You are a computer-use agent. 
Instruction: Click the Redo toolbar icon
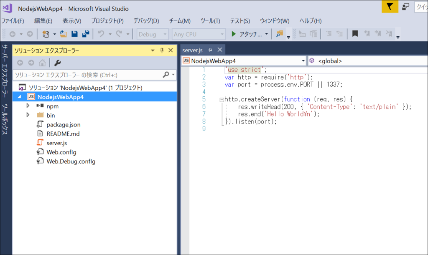pyautogui.click(x=119, y=34)
